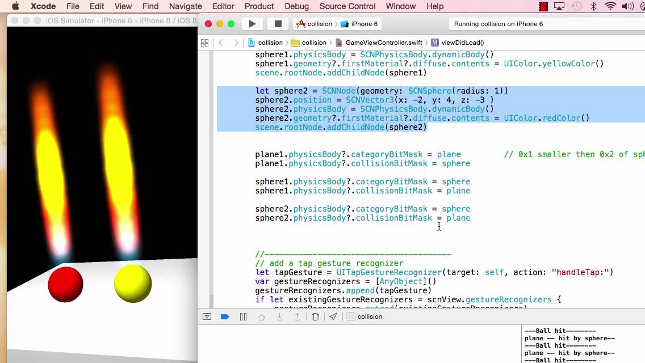The height and width of the screenshot is (363, 645).
Task: Click sphere1 categoryBitMask code line
Action: (x=362, y=181)
